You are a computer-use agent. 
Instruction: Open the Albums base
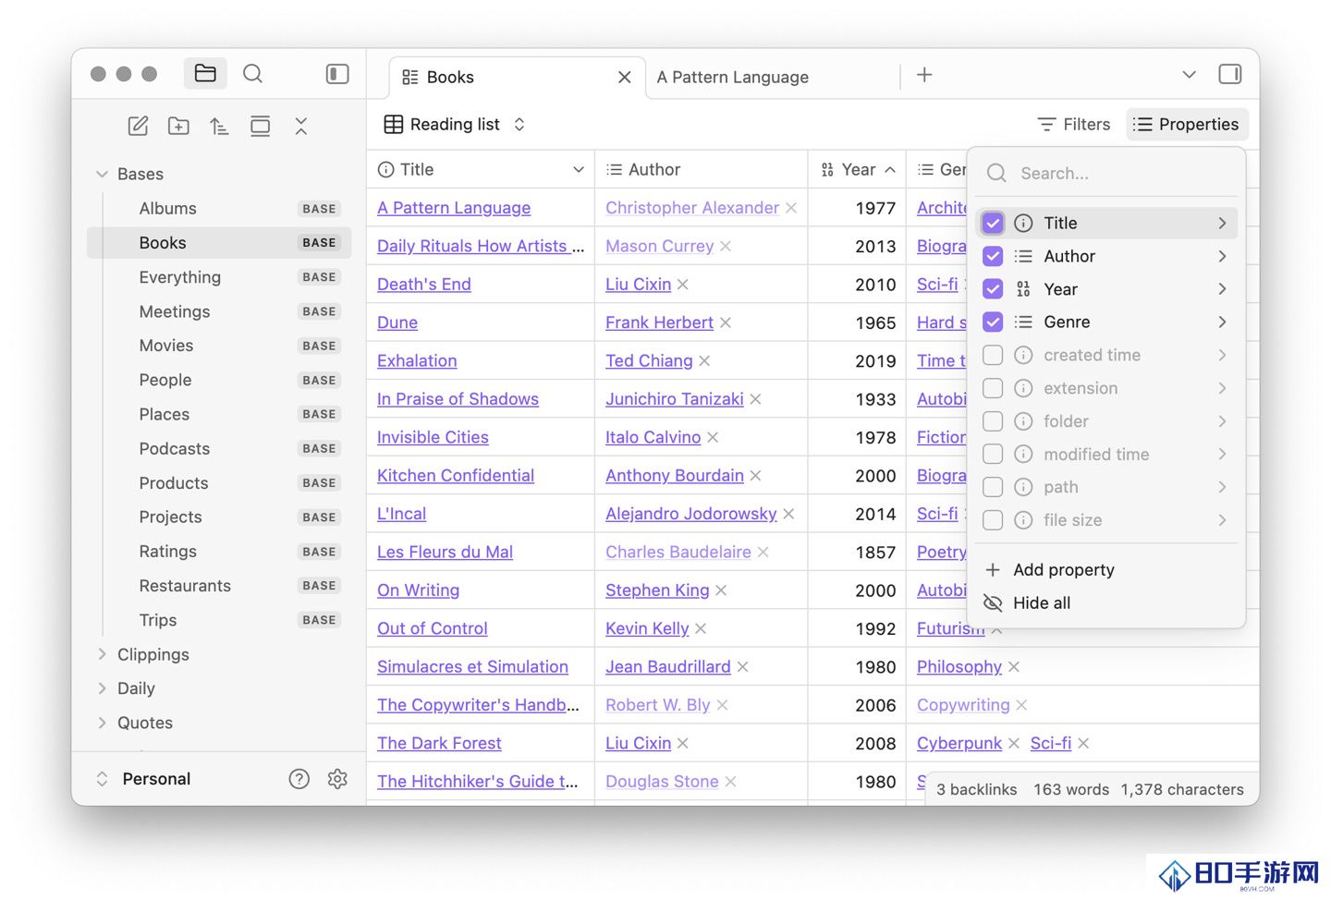coord(219,208)
